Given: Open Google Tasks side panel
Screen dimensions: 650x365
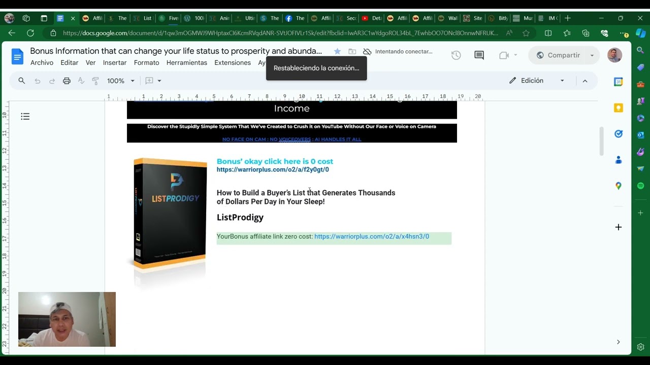Looking at the screenshot, I should tap(618, 134).
